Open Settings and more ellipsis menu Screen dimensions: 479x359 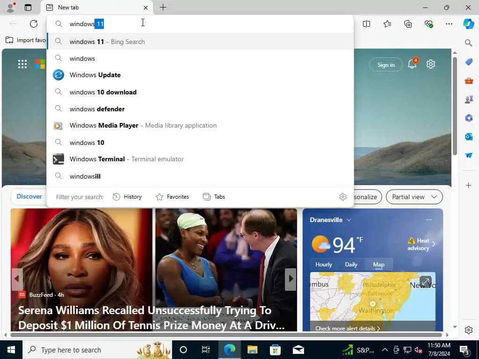[x=449, y=24]
